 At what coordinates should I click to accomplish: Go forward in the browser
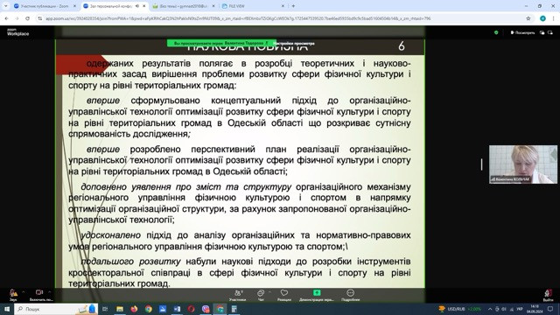[17, 18]
